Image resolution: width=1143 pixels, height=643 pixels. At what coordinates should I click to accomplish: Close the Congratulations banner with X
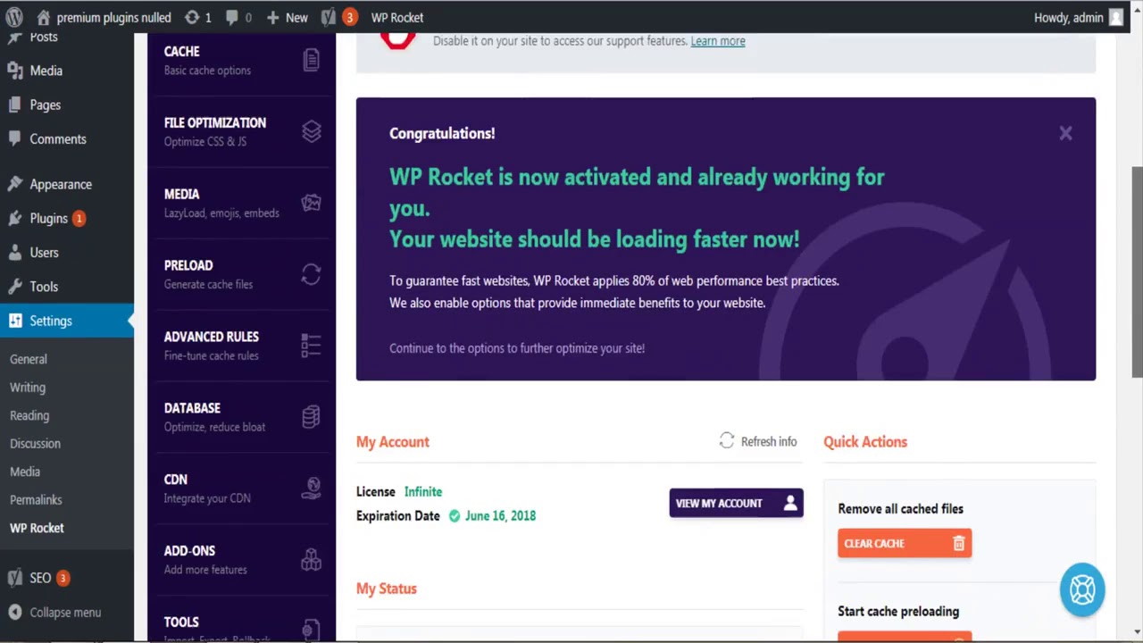click(x=1065, y=133)
